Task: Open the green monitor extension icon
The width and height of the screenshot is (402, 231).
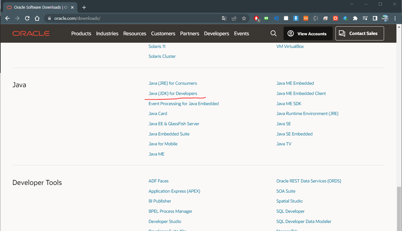Action: tap(266, 18)
